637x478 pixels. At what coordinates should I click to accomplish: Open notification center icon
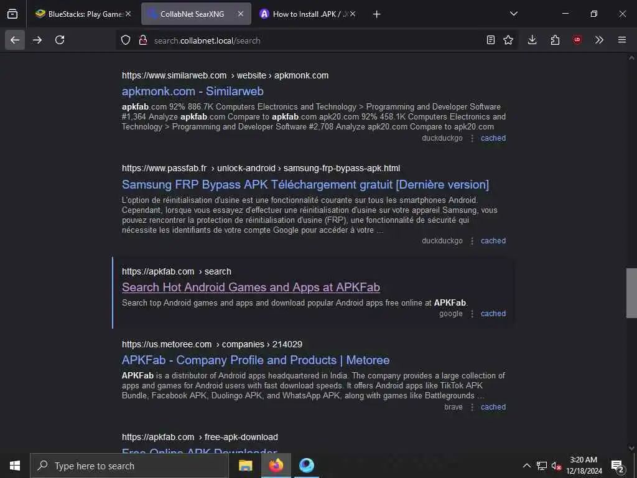pos(618,466)
